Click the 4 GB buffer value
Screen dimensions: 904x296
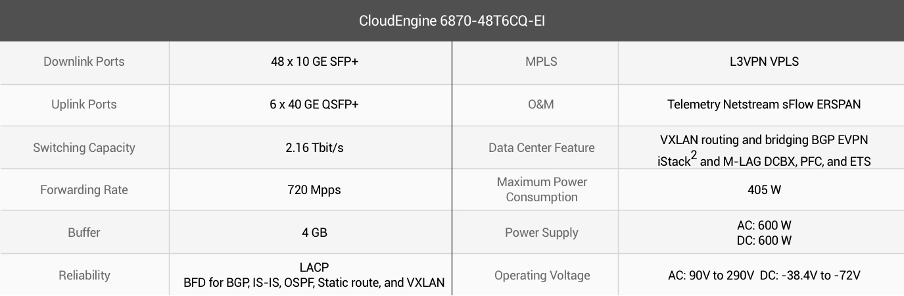(x=310, y=232)
